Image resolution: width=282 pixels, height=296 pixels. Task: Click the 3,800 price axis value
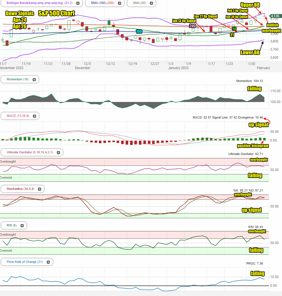pos(274,41)
